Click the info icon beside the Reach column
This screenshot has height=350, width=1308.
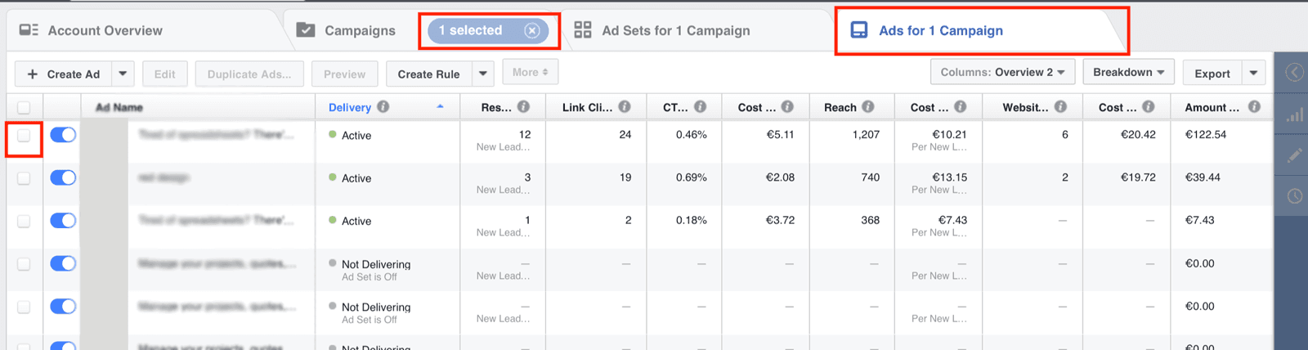[868, 107]
